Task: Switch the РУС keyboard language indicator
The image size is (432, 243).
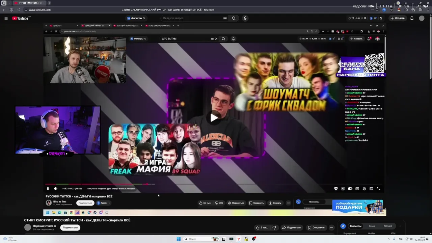Action: [400, 239]
